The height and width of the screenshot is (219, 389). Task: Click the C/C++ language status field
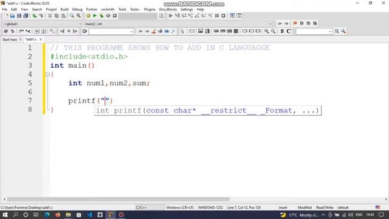[x=150, y=207]
